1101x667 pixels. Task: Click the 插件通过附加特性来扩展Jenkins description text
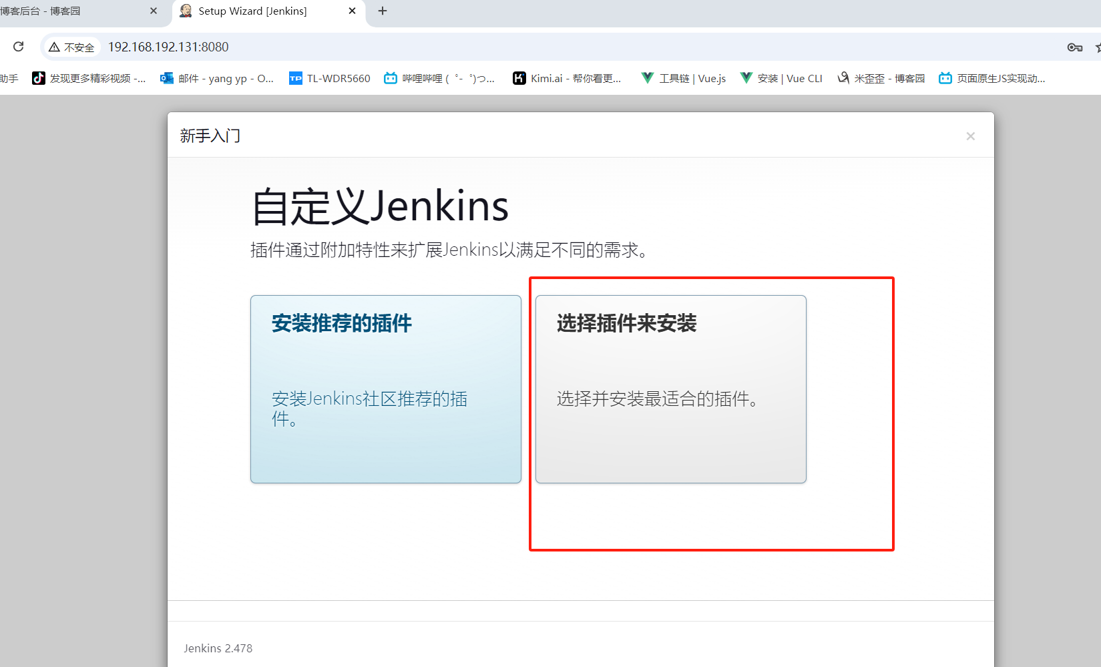[449, 250]
